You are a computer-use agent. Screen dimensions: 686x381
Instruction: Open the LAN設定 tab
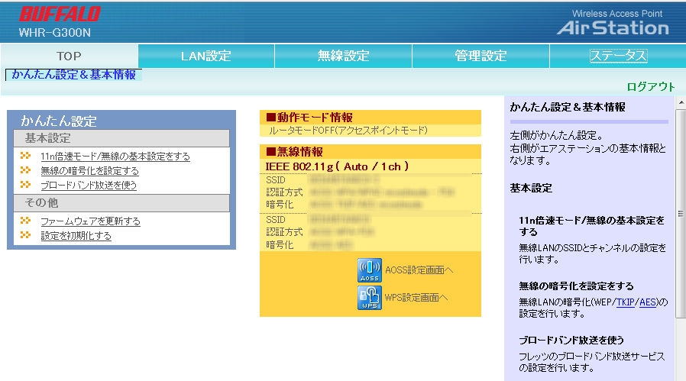pos(206,56)
